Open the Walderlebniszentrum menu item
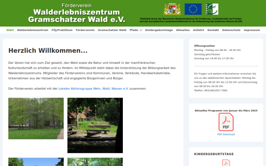 (x=32, y=30)
